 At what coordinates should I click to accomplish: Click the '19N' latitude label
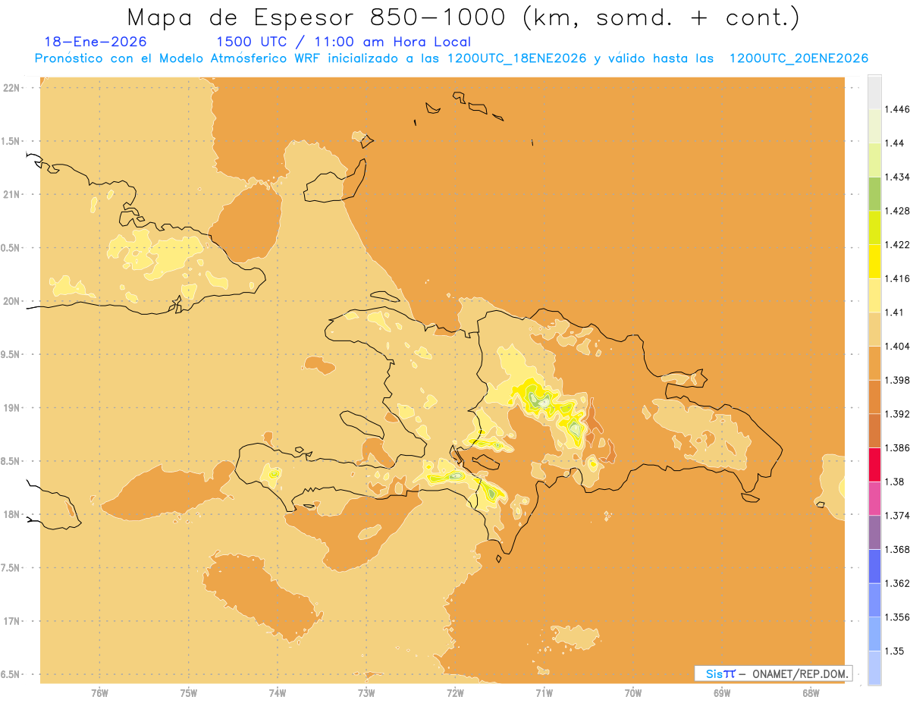point(11,408)
